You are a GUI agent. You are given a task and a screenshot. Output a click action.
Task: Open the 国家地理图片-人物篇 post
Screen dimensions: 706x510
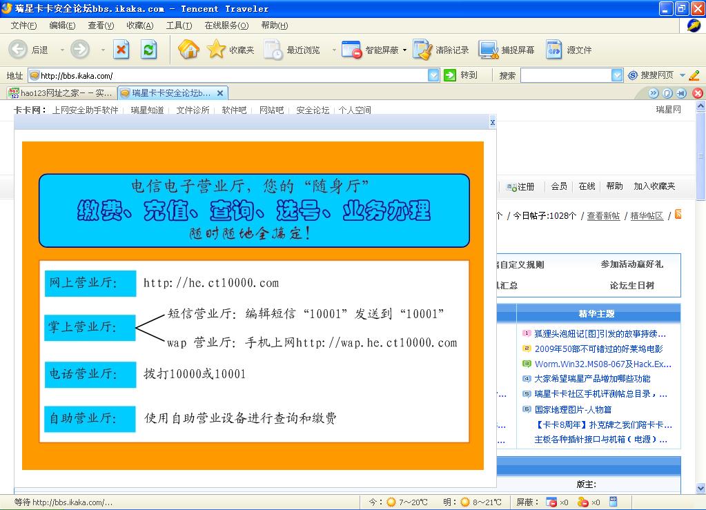573,410
